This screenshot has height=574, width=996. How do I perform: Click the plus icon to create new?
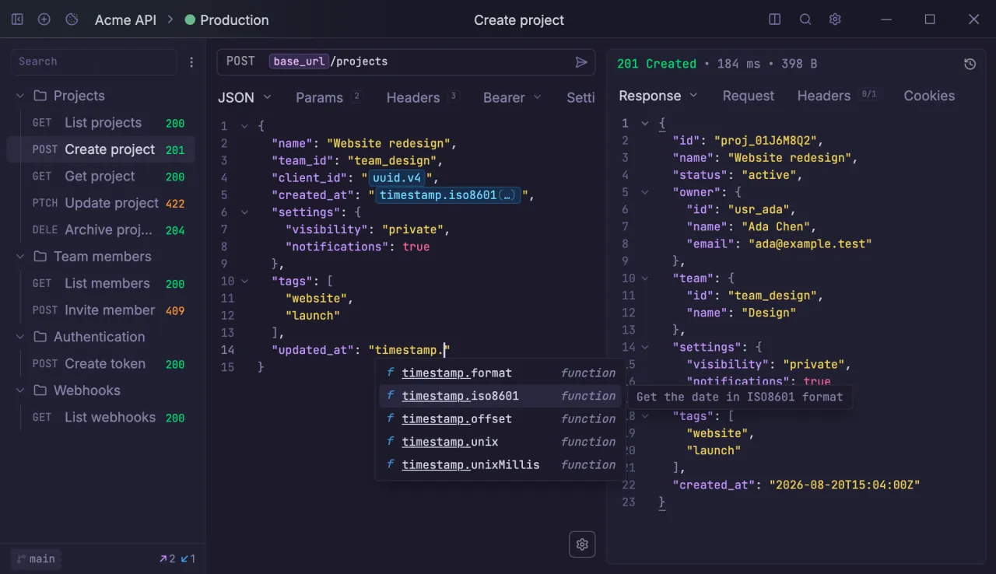tap(44, 19)
